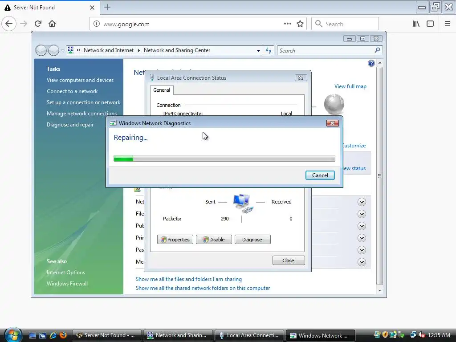Cancel the Windows Network Diagnostics repair
The width and height of the screenshot is (456, 342).
320,175
